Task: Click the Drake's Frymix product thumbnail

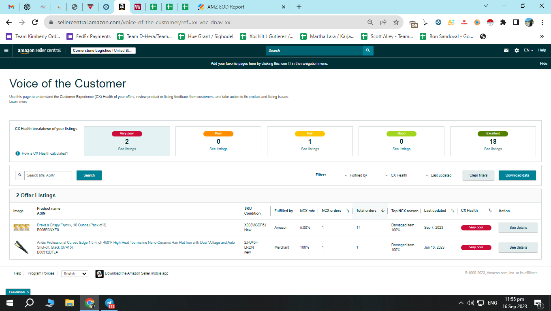Action: coord(21,228)
